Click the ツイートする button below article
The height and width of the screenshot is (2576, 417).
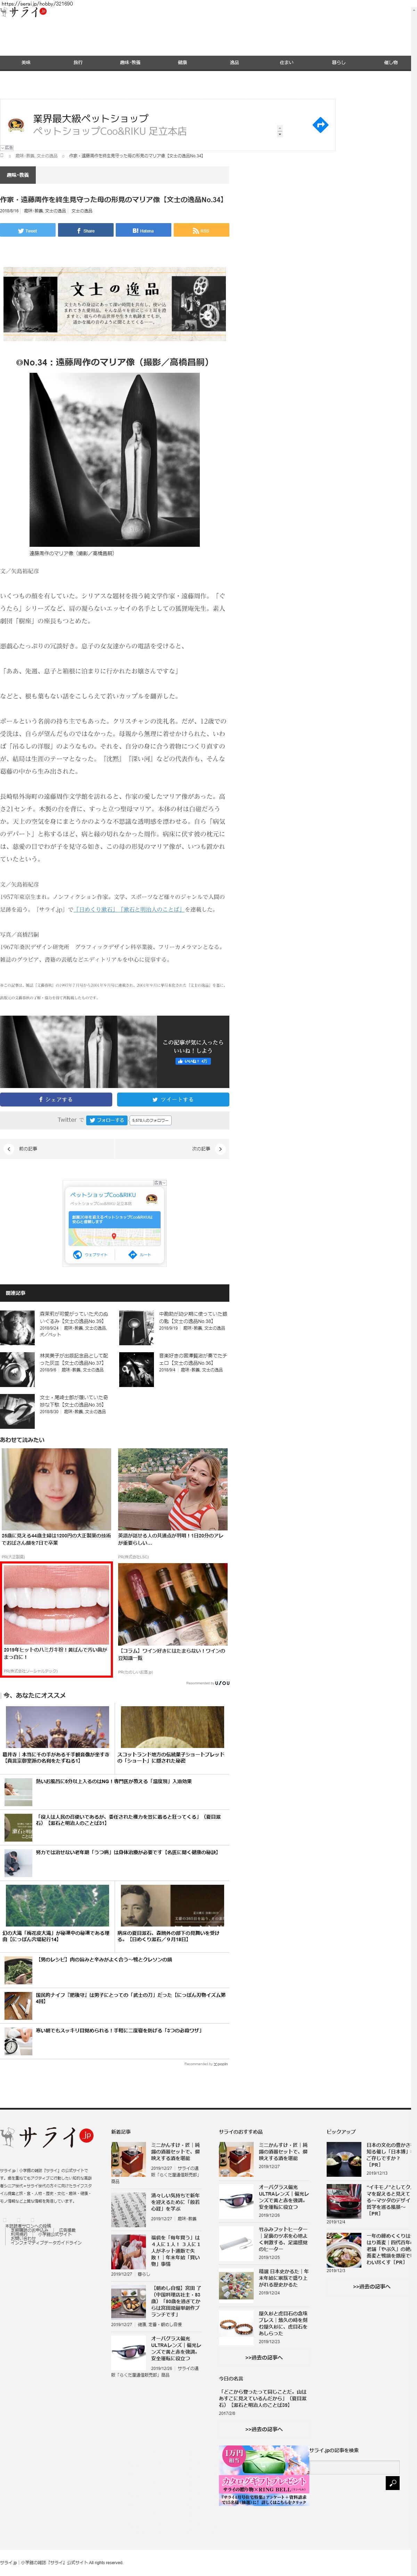[x=173, y=1099]
